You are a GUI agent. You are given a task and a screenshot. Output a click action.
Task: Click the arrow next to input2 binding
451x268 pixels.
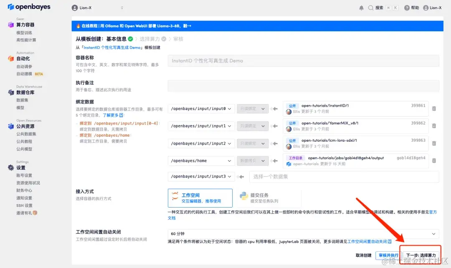(x=275, y=143)
